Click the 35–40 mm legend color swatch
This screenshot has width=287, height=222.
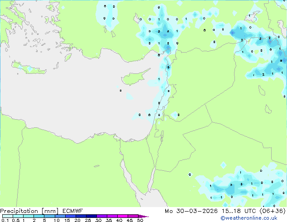pos(112,216)
